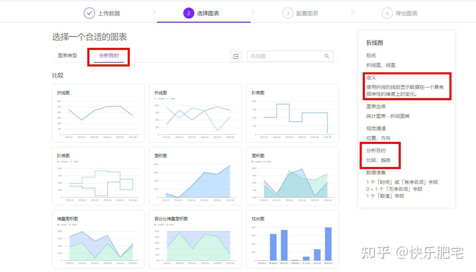Click the step 3 配置图表 circle
476x272 pixels.
288,13
